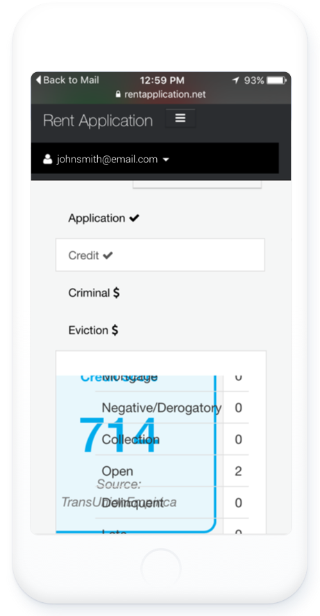Tap the Credit checkmark icon
The height and width of the screenshot is (616, 320).
(108, 256)
